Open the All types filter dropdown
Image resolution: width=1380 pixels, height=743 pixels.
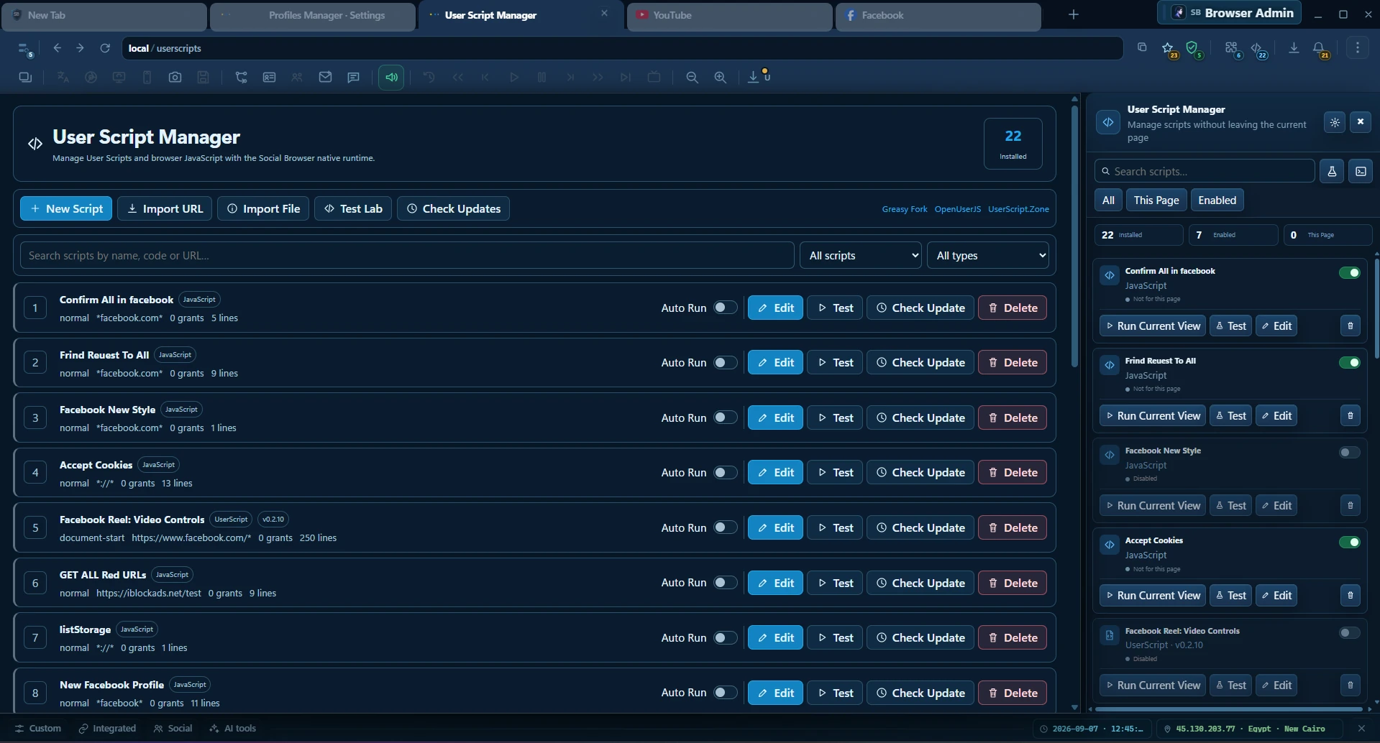[988, 255]
